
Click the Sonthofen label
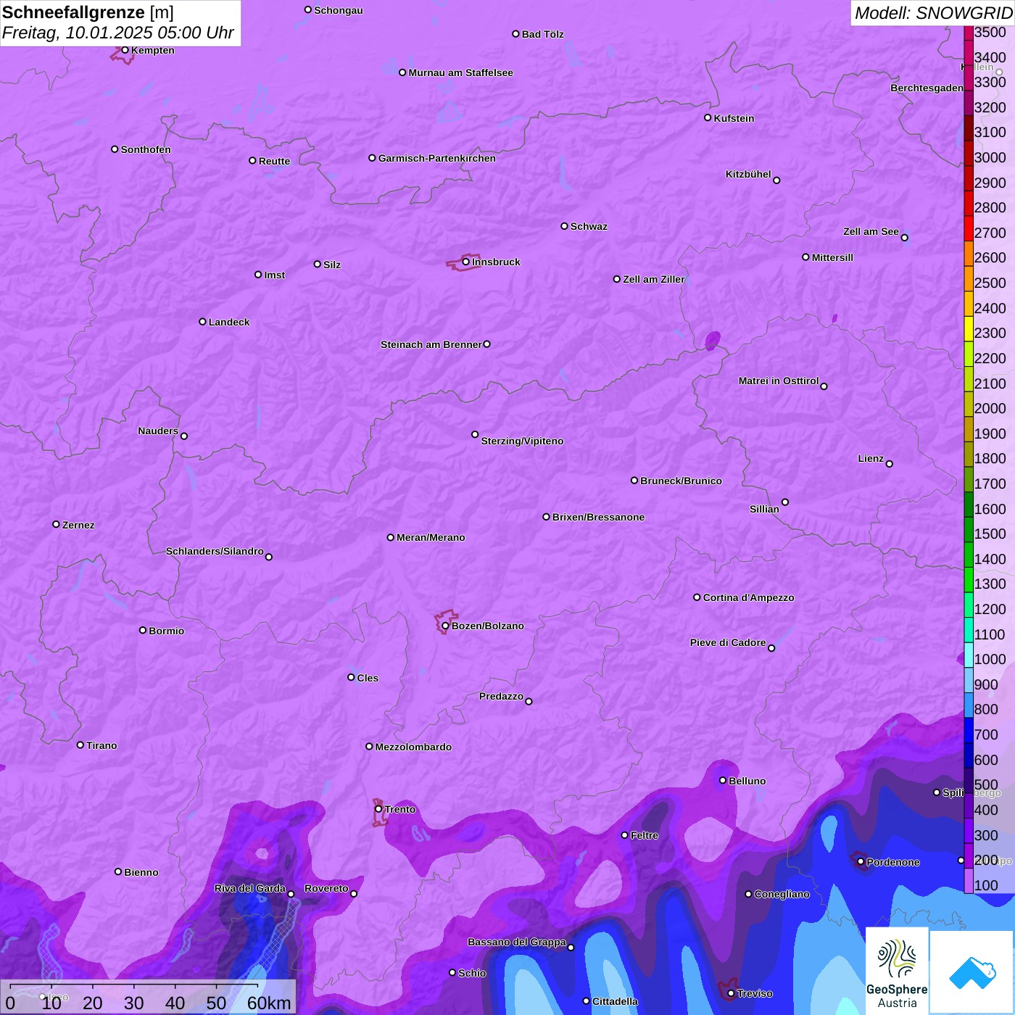(146, 149)
